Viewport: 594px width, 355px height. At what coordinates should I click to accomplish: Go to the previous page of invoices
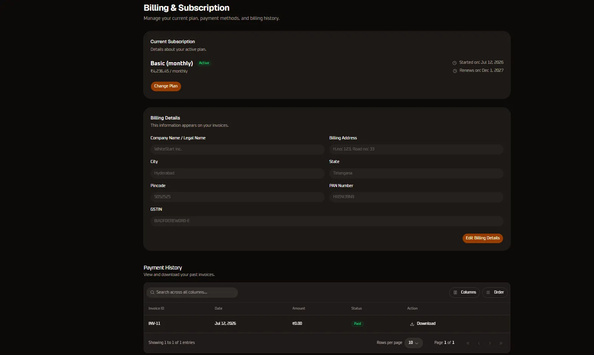(x=479, y=343)
